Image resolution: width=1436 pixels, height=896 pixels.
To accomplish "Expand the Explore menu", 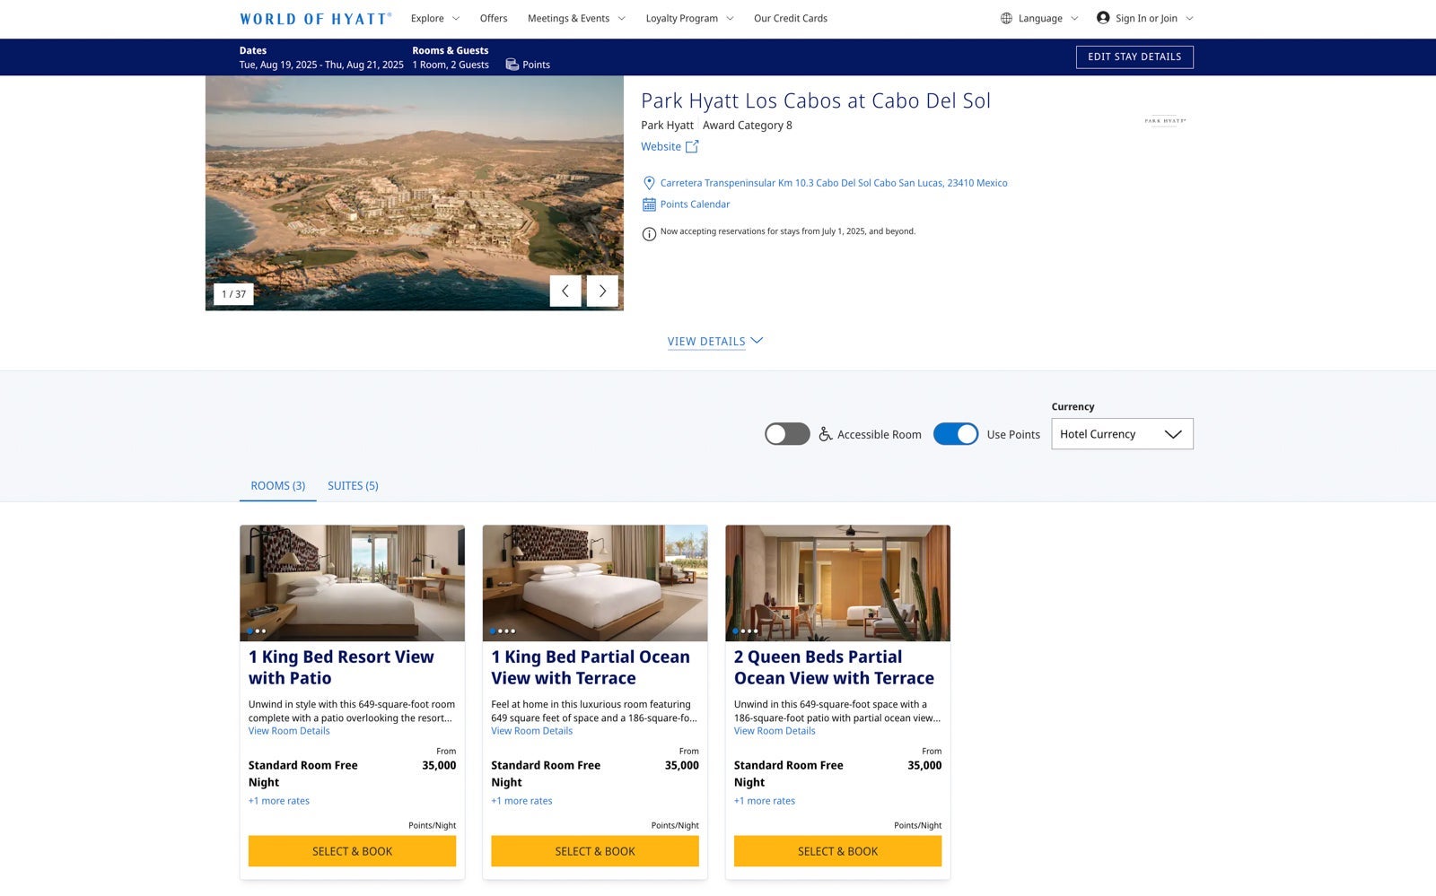I will tap(435, 18).
